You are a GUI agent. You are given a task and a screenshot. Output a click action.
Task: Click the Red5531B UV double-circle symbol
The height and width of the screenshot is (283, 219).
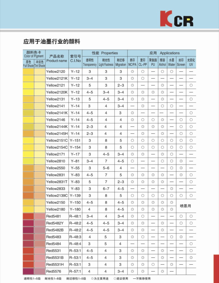coord(191,257)
